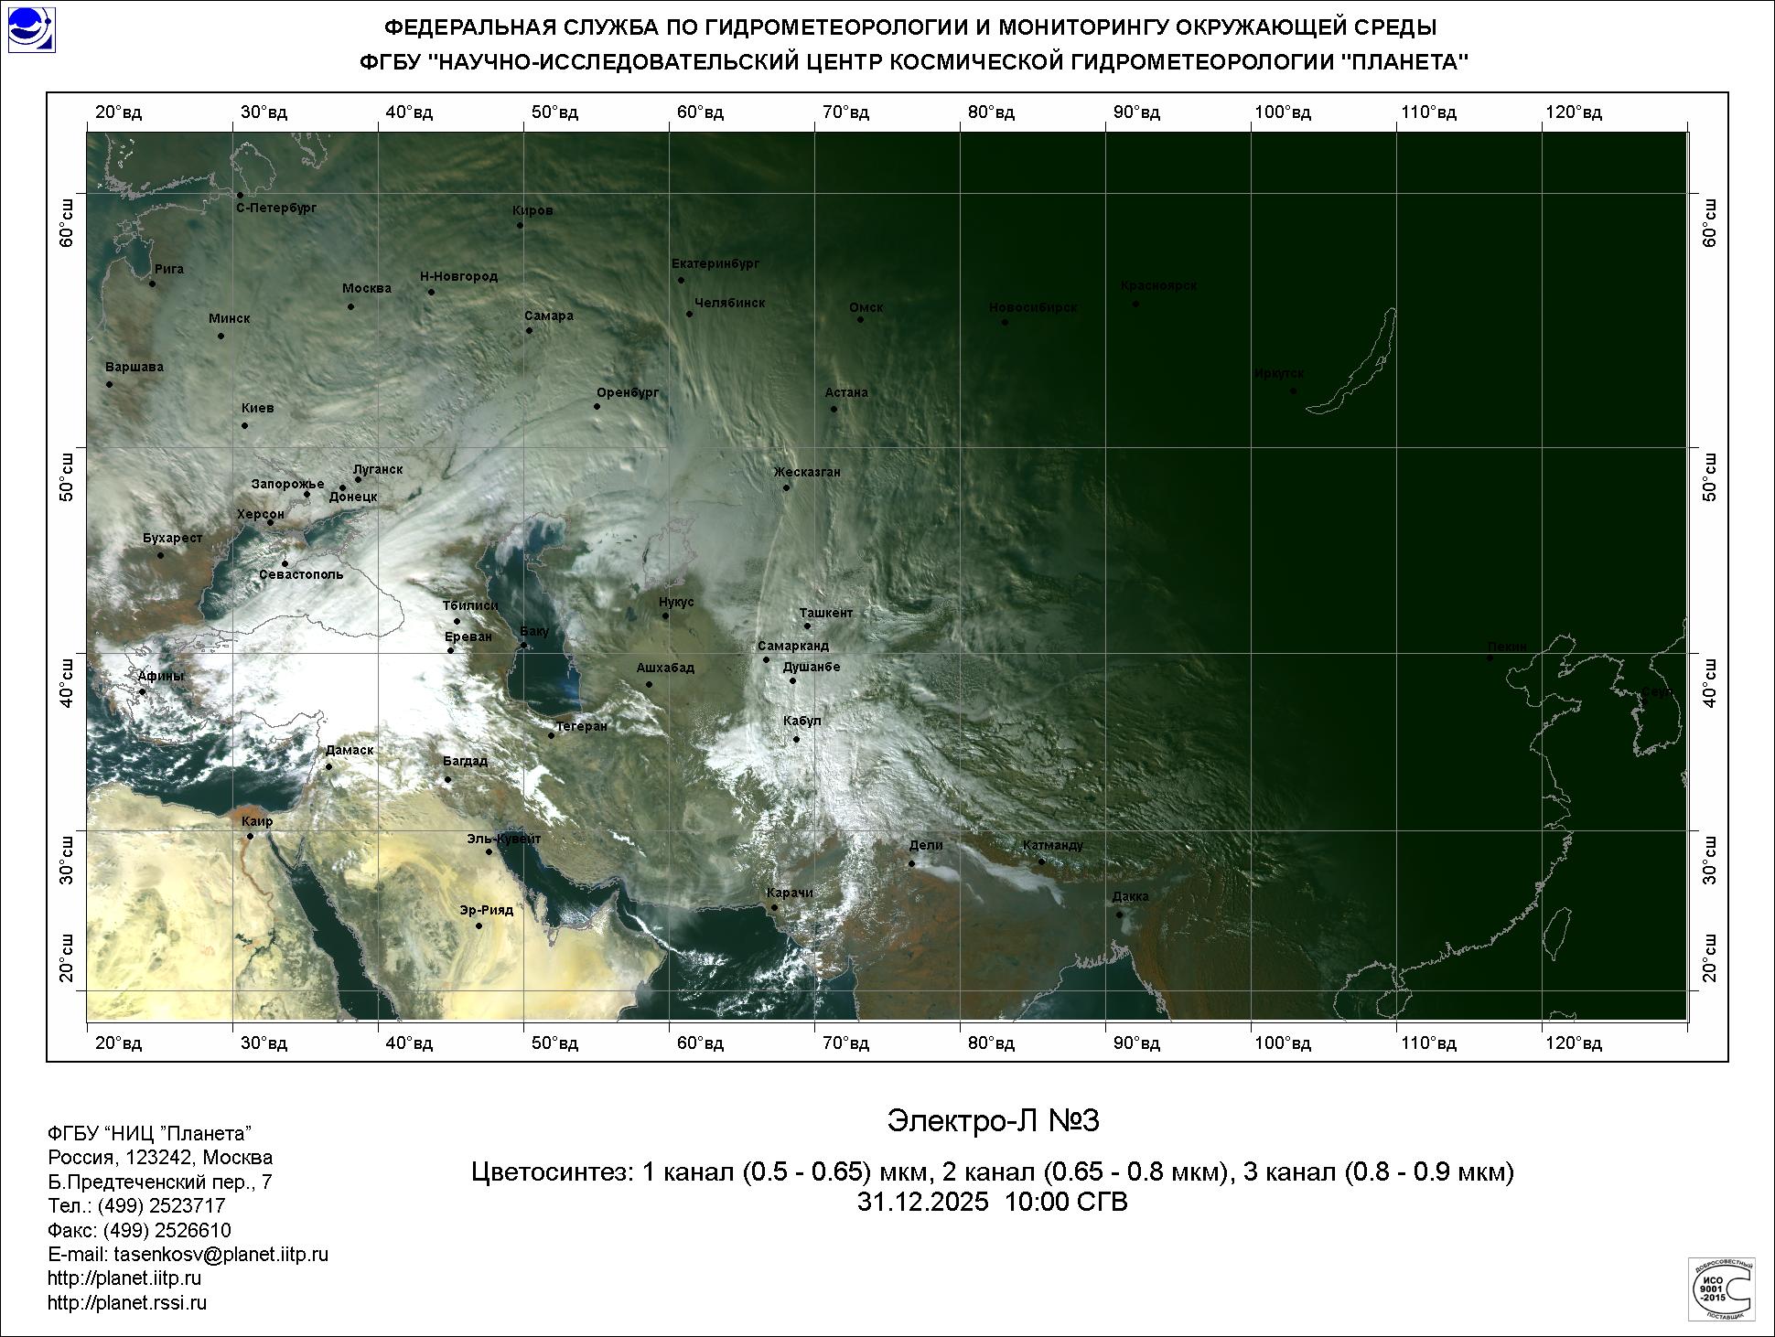
Task: Click the Yekaterinburg city marker dot
Action: [681, 280]
